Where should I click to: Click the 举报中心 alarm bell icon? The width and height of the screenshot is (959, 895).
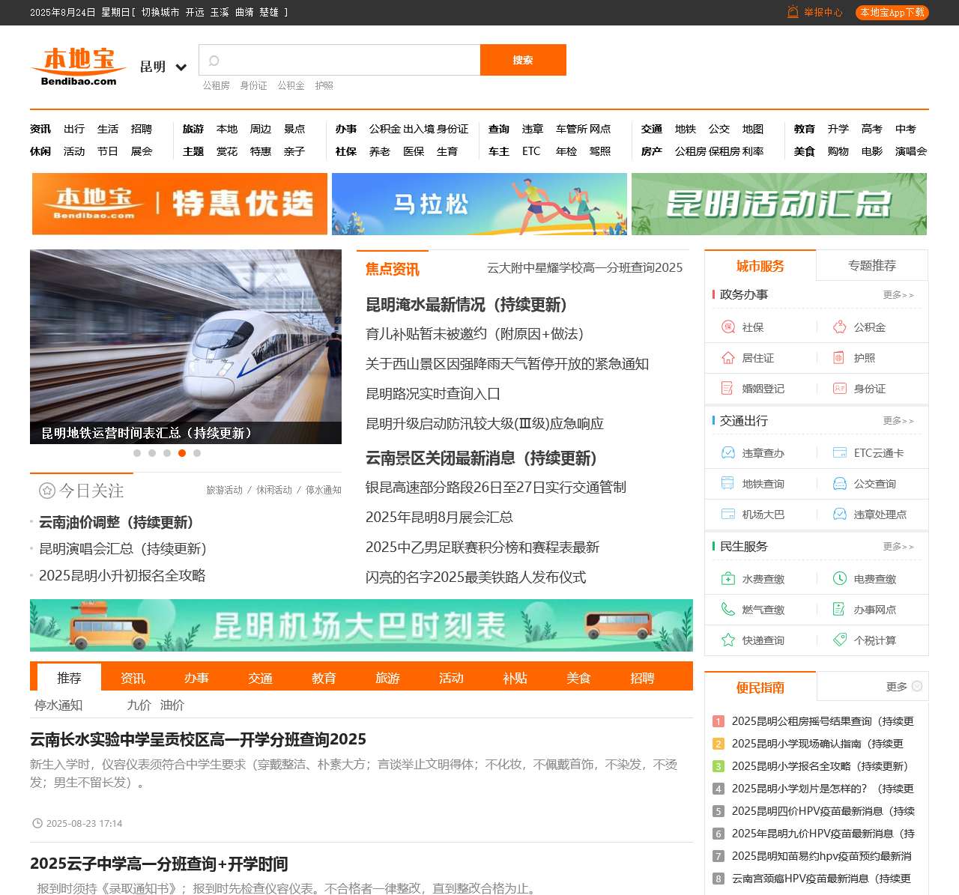click(793, 12)
